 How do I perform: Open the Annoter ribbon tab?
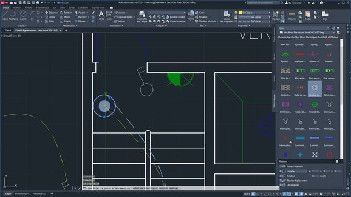click(x=29, y=8)
